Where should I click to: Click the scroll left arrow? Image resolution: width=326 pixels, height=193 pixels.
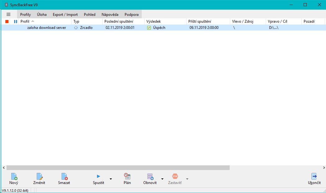coord(4,168)
